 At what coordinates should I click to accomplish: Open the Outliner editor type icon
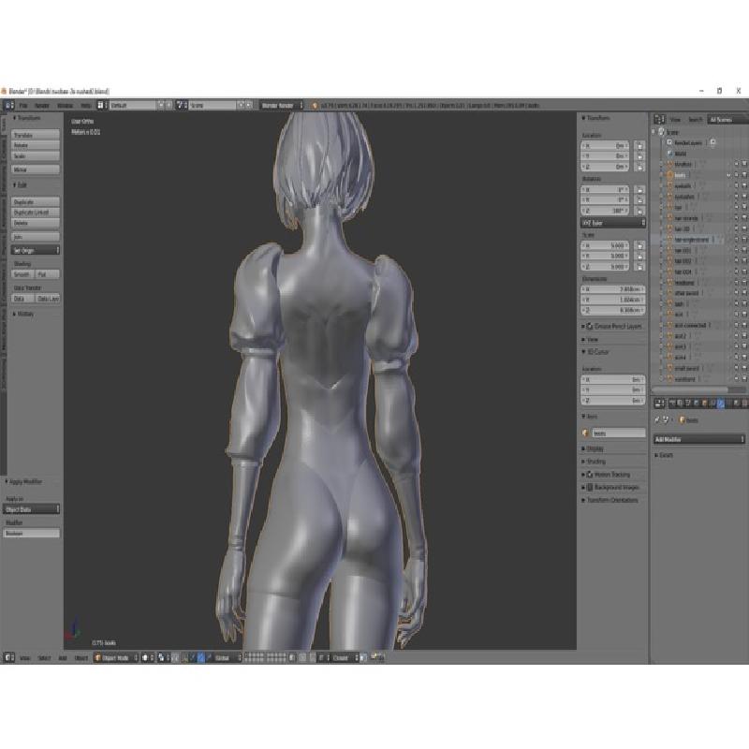(x=660, y=120)
